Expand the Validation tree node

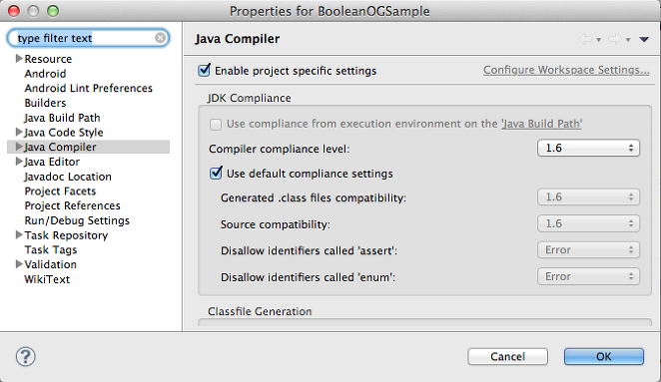pos(19,264)
